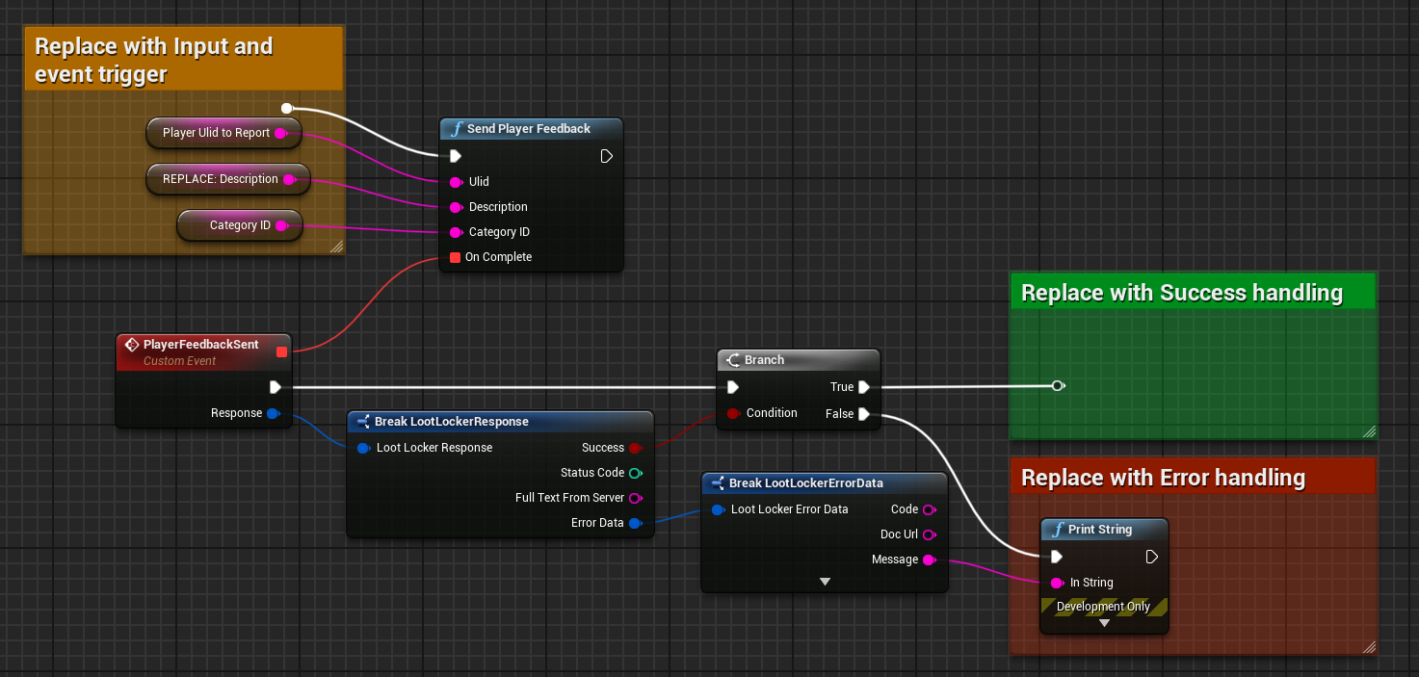Viewport: 1419px width, 677px height.
Task: Expand the Print String advanced options arrow
Action: pyautogui.click(x=1104, y=623)
